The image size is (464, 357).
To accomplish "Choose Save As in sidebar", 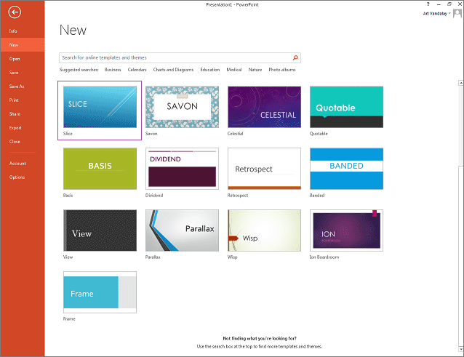I will coord(17,87).
